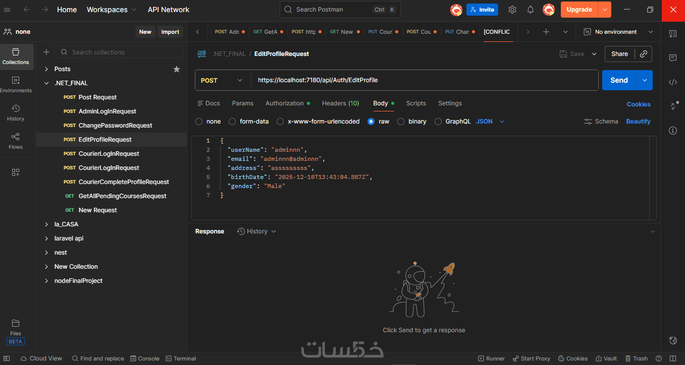Select the raw body type
The height and width of the screenshot is (365, 685).
(371, 121)
